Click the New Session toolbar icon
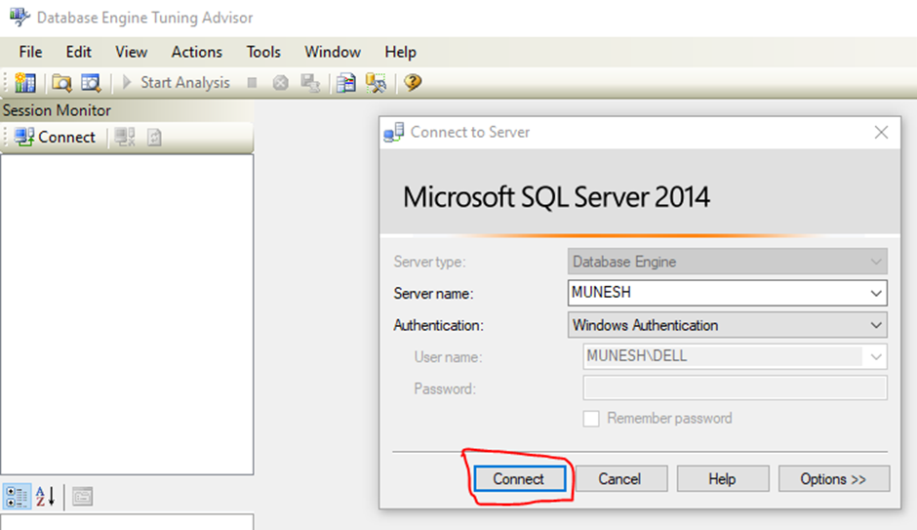 (x=25, y=83)
